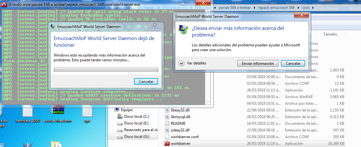361x147 pixels.
Task: Click the Disco local (C:) drive icon
Action: point(120,117)
